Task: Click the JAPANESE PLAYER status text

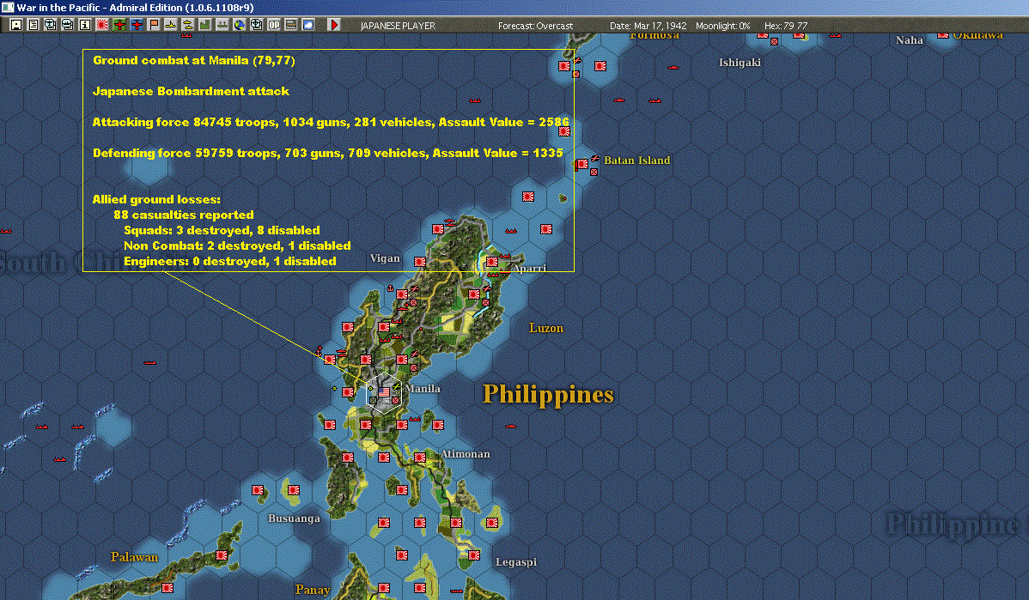Action: [398, 26]
